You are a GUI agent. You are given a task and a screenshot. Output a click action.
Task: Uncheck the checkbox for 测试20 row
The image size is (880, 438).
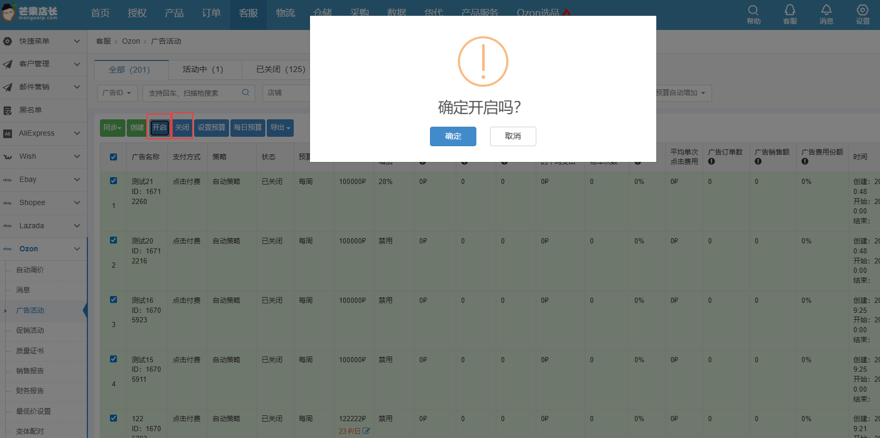tap(114, 240)
